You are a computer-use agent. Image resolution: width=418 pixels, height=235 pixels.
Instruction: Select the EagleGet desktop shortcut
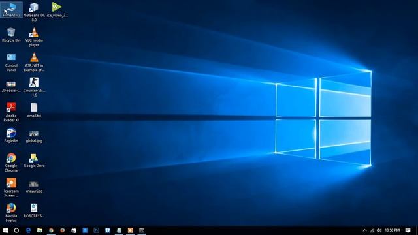(11, 135)
